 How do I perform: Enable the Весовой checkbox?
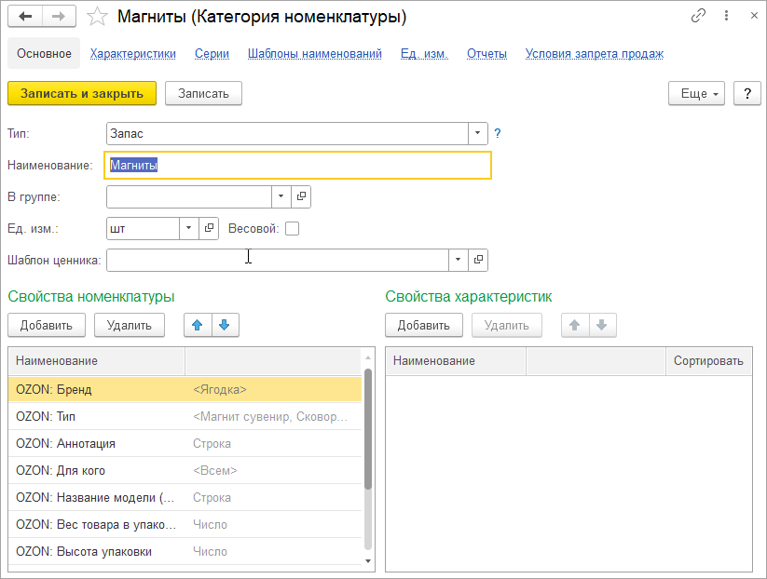(292, 228)
